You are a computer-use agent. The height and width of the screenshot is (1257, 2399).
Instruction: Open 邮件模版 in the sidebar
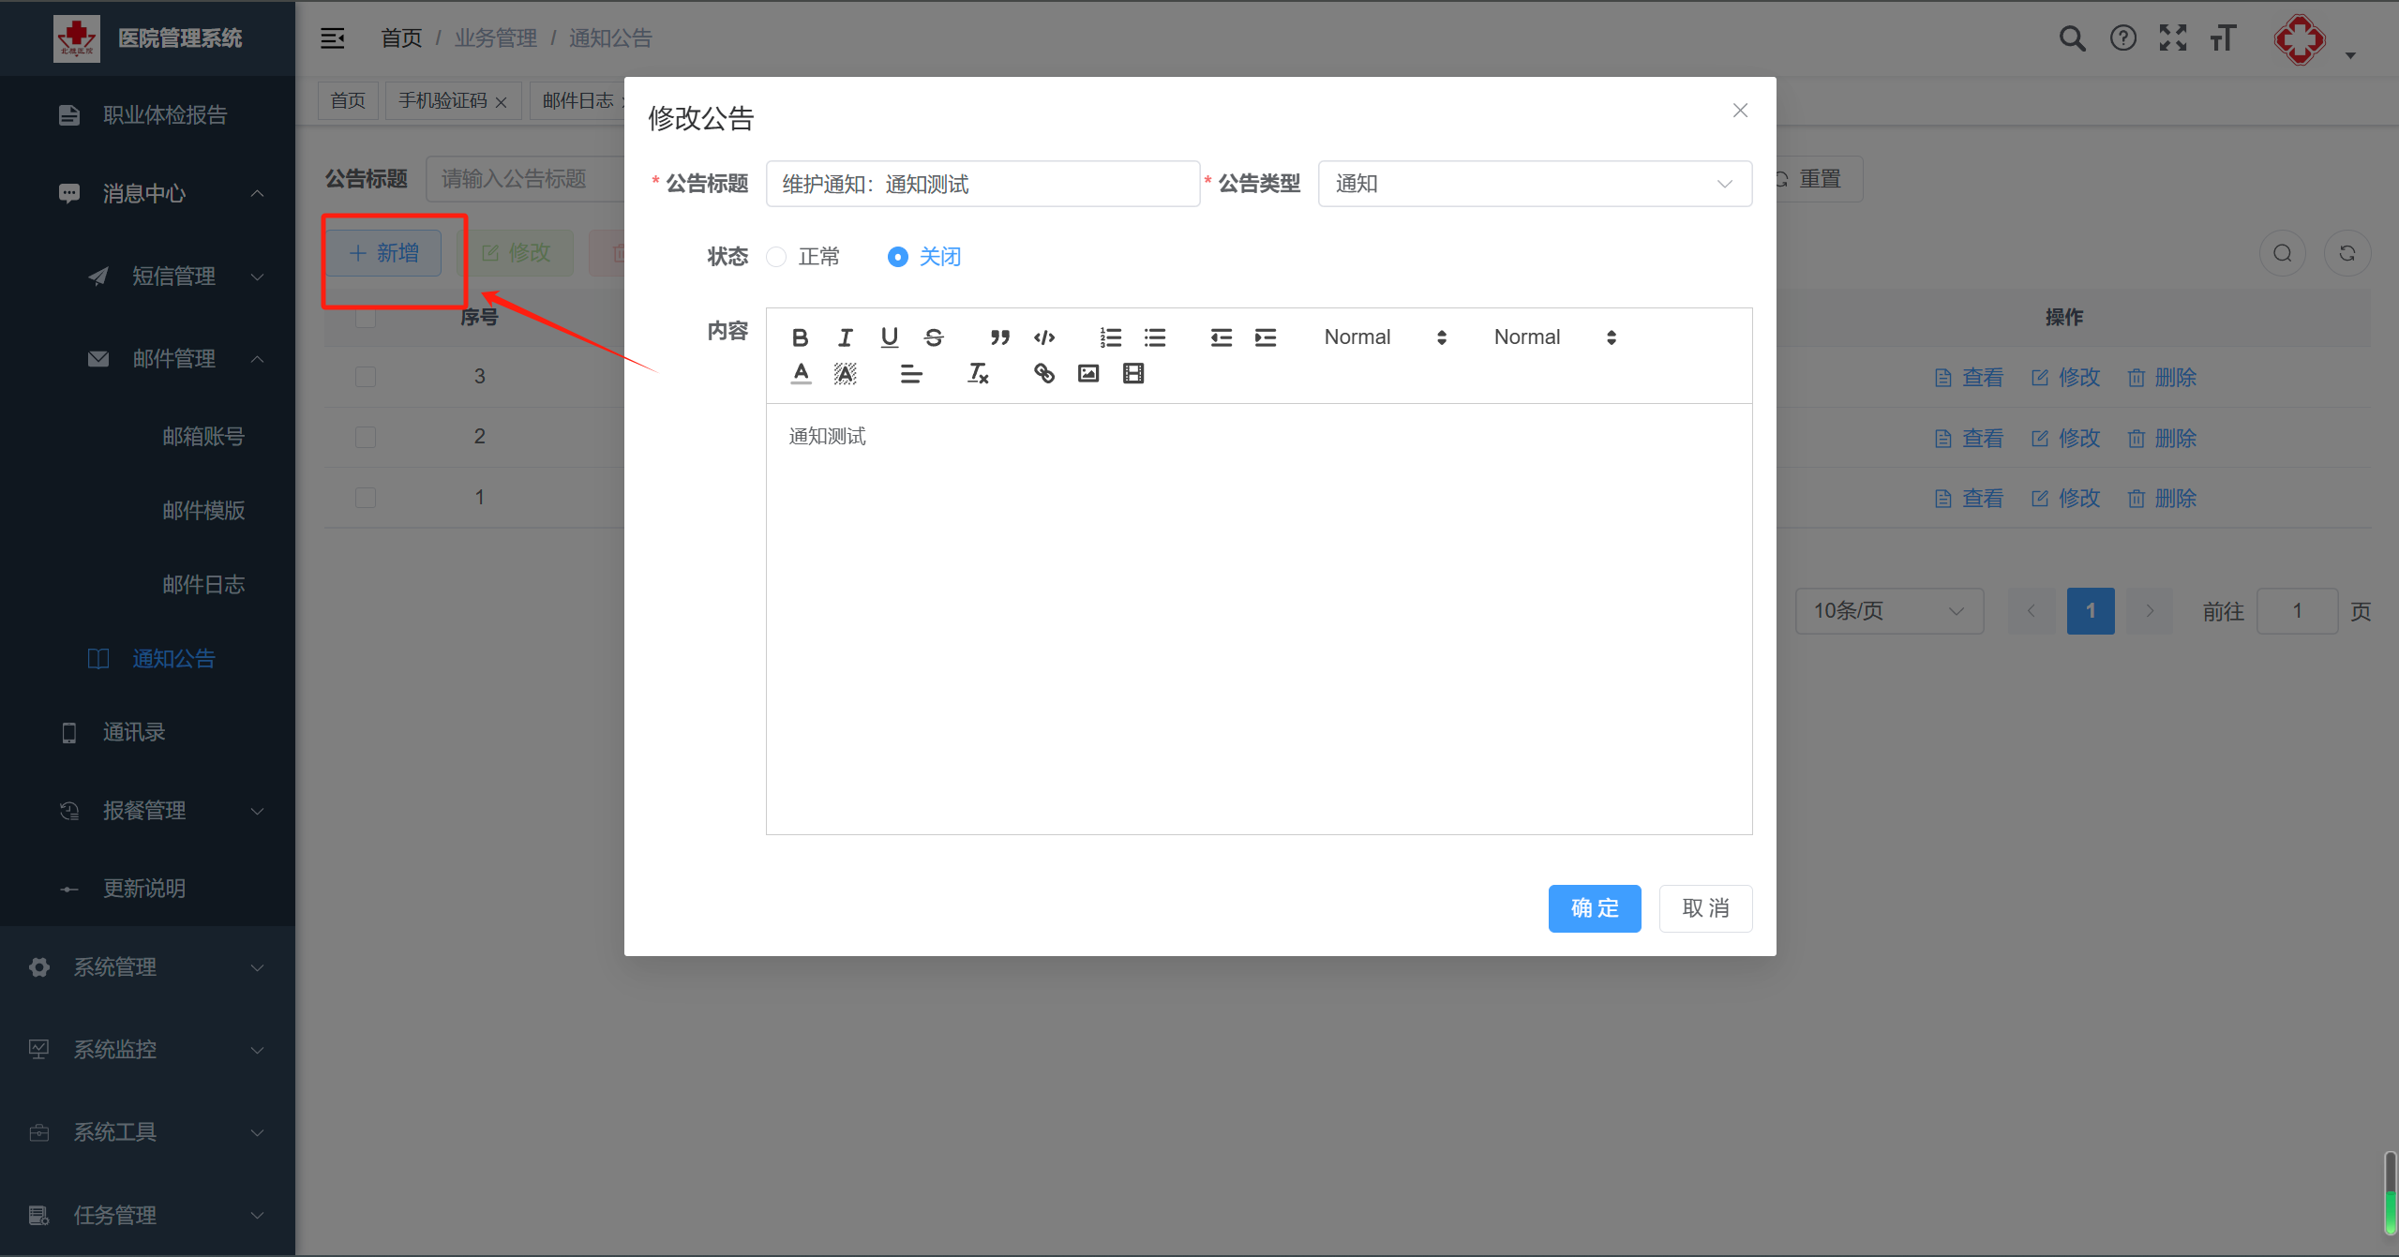pos(203,511)
